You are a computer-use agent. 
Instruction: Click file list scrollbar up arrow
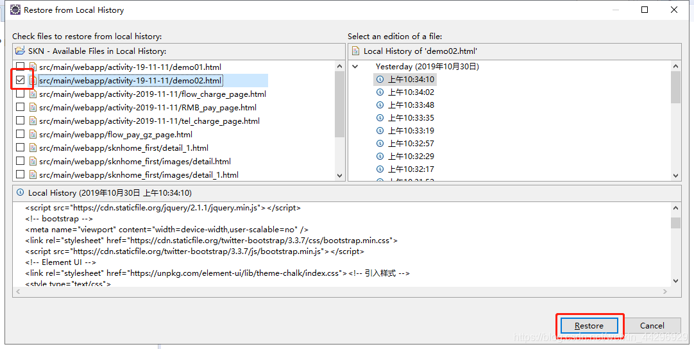tap(339, 66)
